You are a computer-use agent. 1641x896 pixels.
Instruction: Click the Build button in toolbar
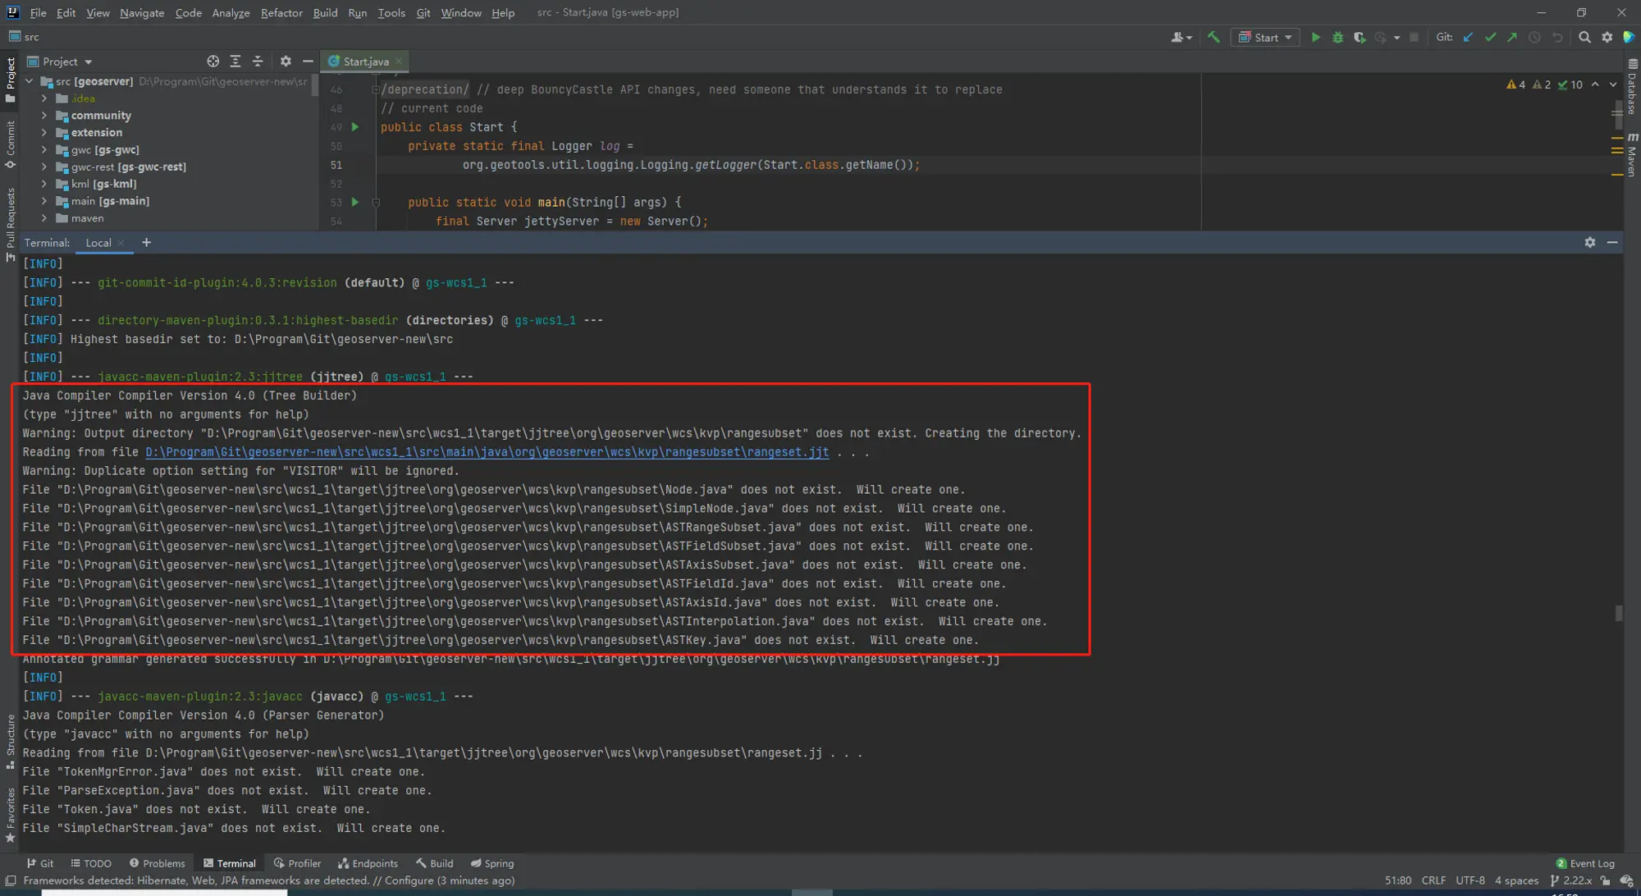[1213, 38]
